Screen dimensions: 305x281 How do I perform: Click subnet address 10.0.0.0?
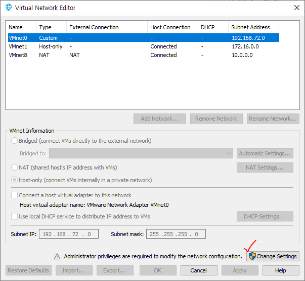[242, 55]
